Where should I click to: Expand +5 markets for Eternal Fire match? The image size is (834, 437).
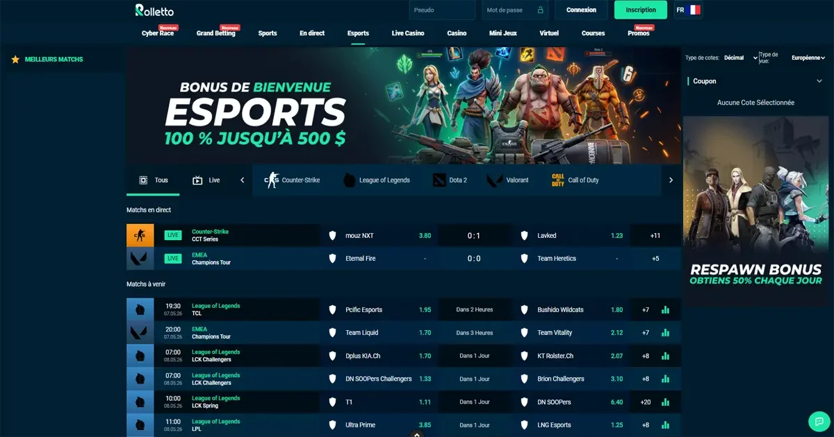[655, 259]
